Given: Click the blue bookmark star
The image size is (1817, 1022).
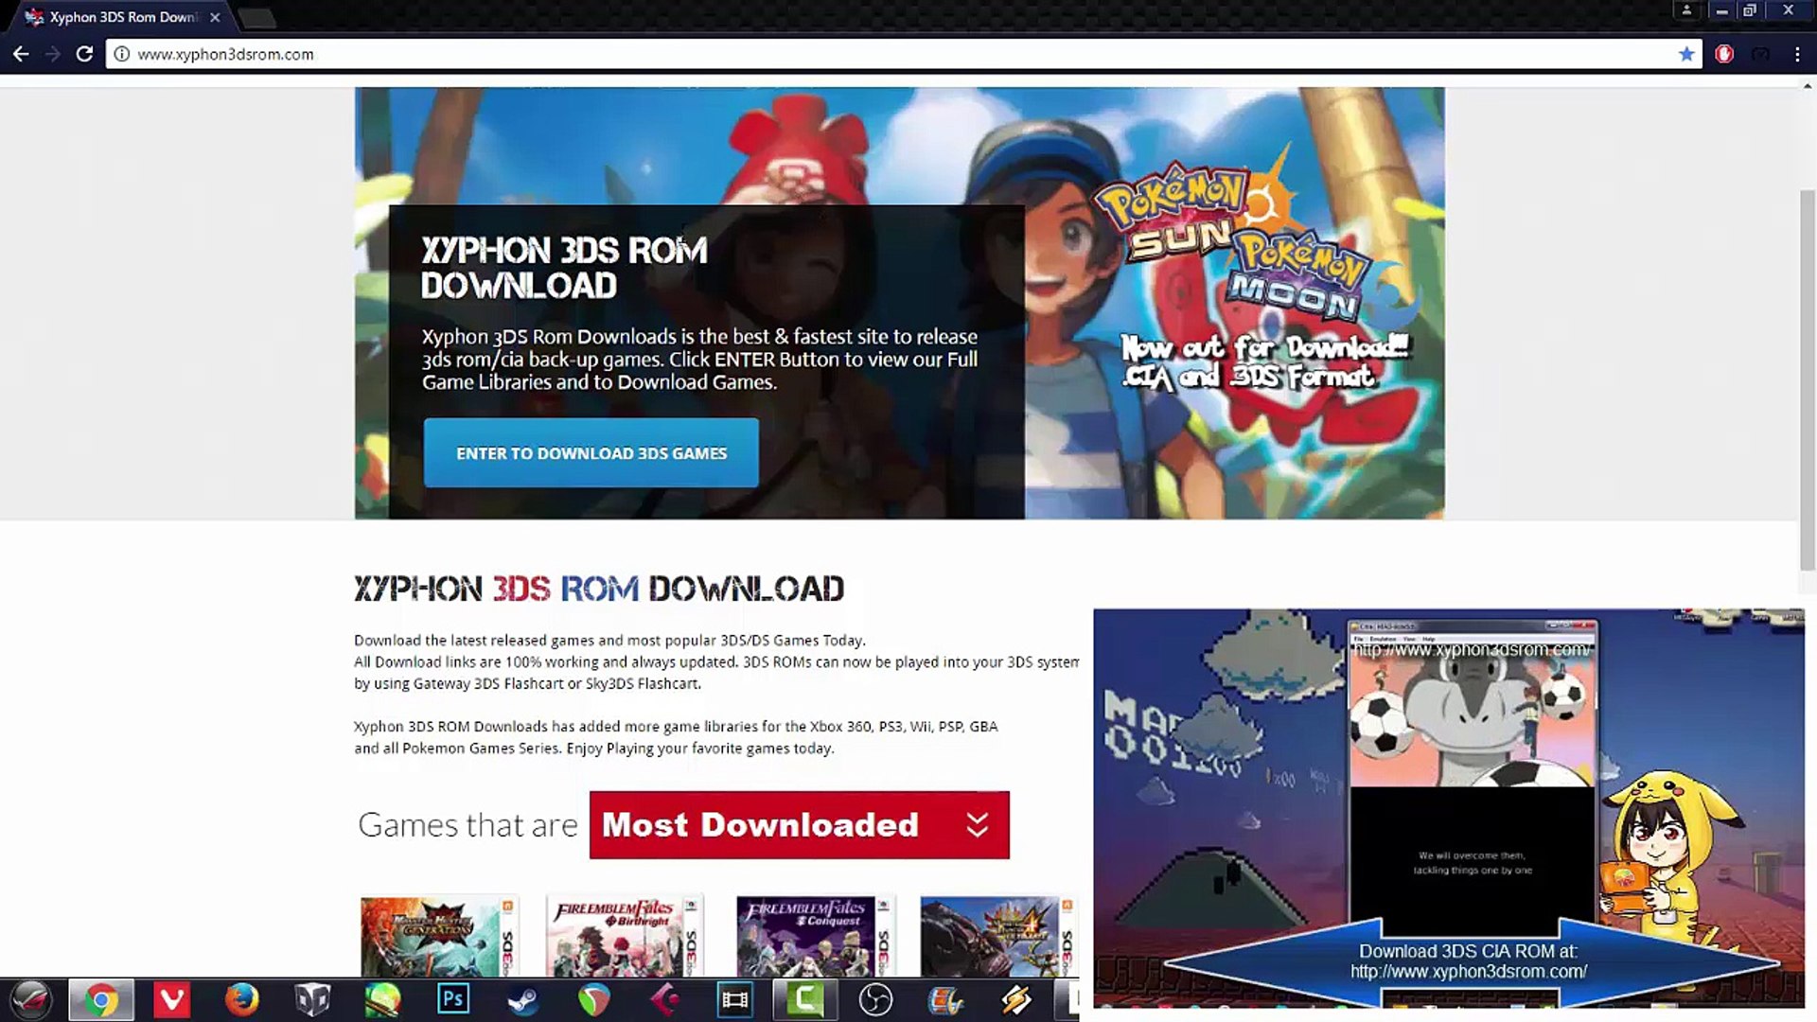Looking at the screenshot, I should click(x=1685, y=54).
